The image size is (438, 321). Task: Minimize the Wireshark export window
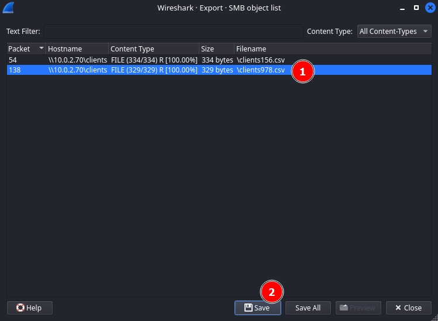(x=401, y=8)
